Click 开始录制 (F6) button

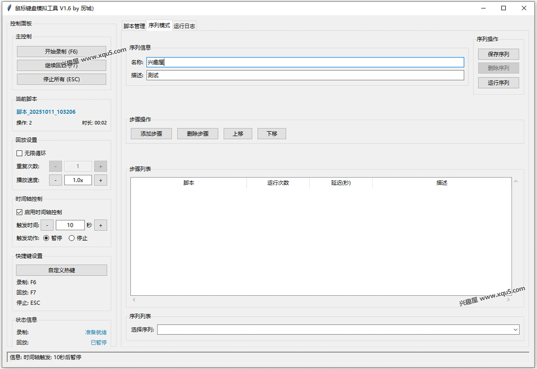coord(61,51)
